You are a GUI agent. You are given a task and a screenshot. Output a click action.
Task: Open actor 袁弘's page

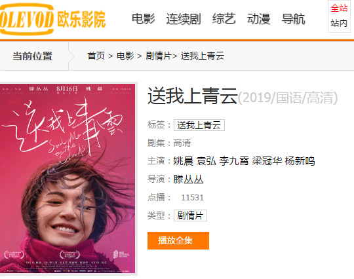[x=206, y=161]
